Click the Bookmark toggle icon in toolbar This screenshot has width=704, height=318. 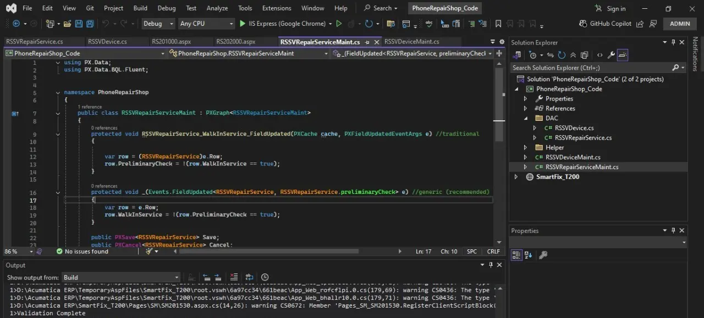click(498, 24)
